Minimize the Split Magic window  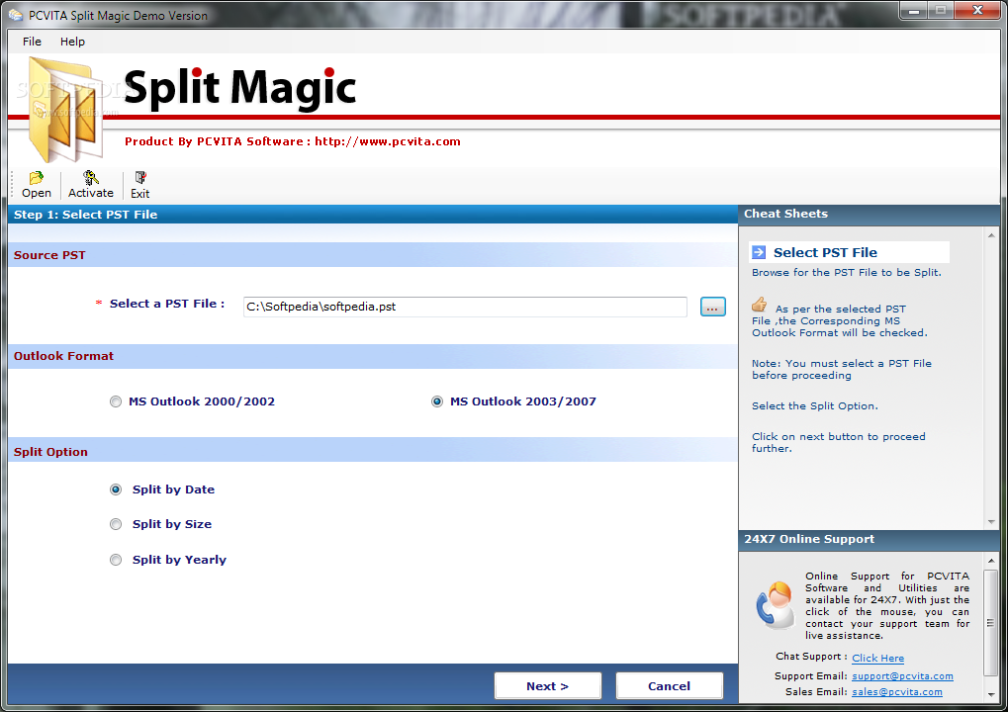913,10
